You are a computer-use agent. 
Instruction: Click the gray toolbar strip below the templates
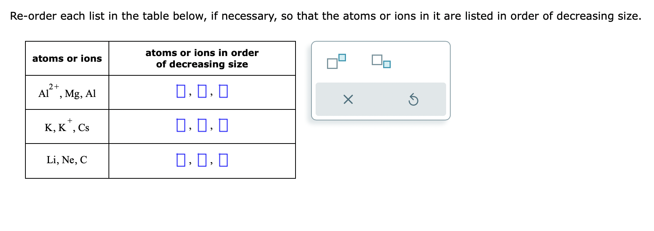point(381,100)
